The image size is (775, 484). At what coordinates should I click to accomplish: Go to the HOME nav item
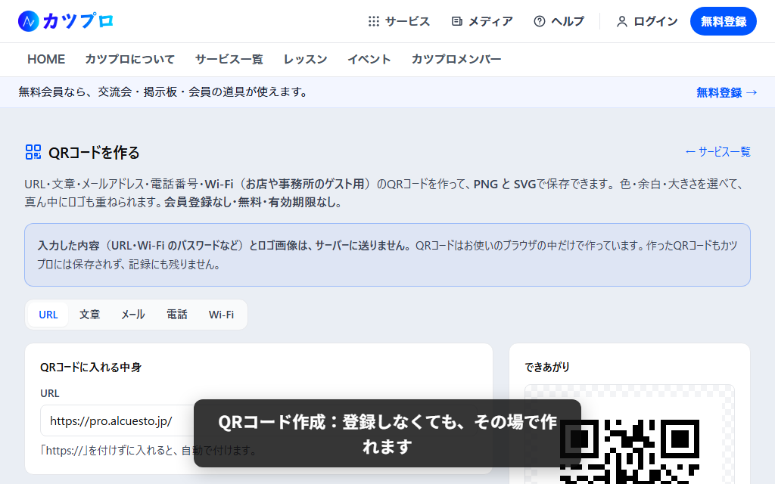click(x=46, y=59)
